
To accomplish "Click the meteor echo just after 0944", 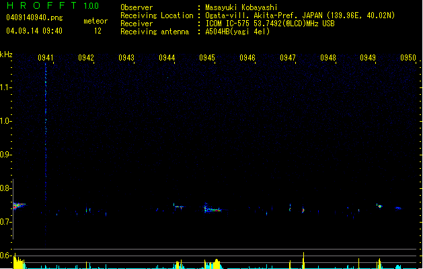I will (178, 207).
